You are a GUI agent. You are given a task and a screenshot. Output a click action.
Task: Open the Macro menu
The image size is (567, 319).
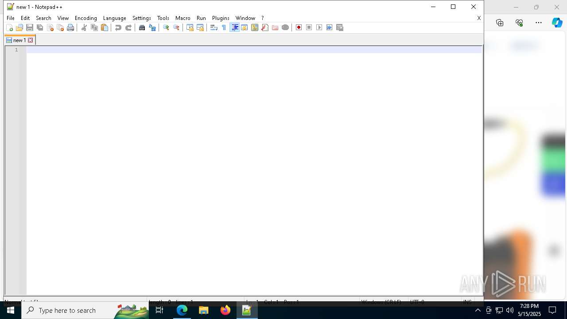pos(183,18)
